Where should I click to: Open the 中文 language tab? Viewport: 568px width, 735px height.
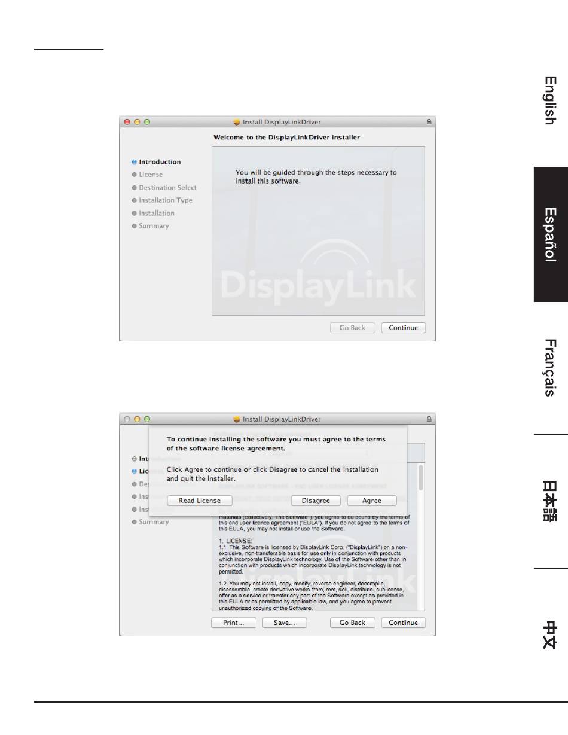coord(551,635)
